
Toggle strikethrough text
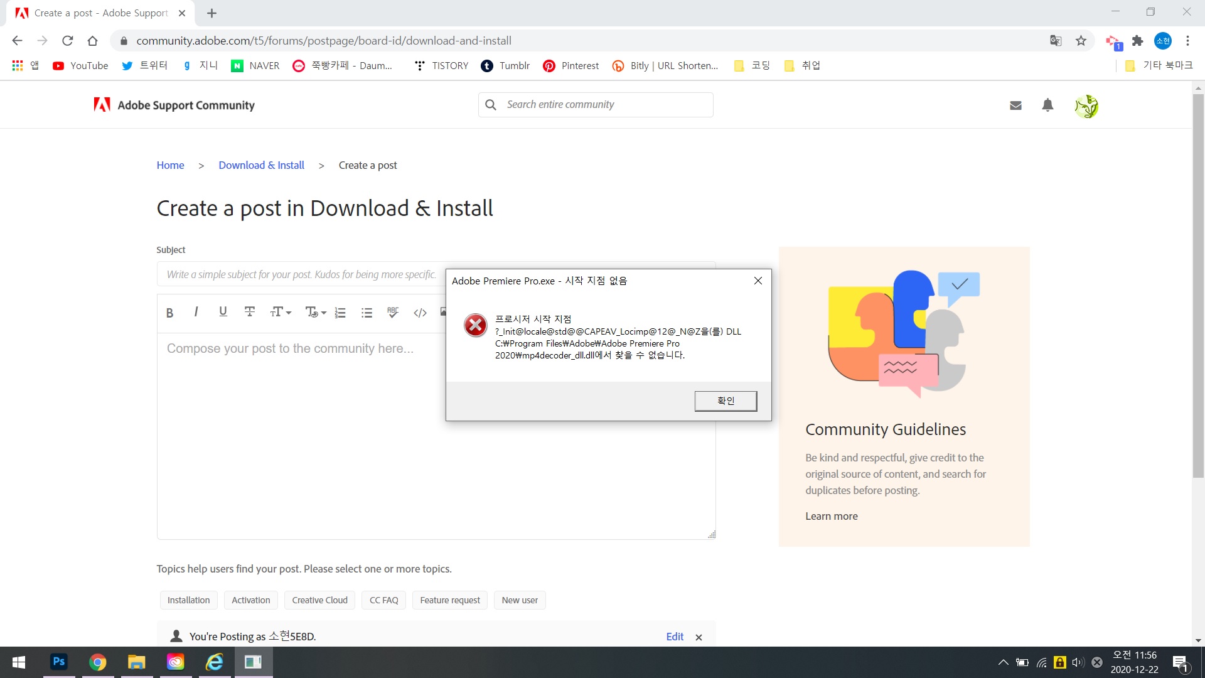coord(249,312)
